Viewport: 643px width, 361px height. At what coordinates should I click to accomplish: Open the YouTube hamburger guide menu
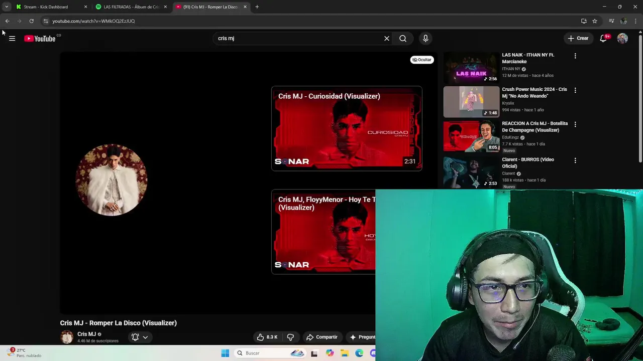coord(12,39)
